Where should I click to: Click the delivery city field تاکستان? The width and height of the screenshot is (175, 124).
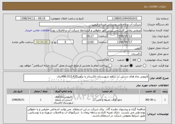[x=125, y=54]
